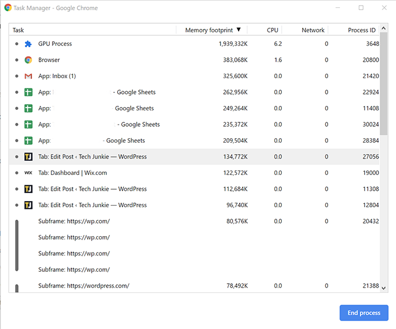The image size is (396, 329).
Task: Maximize the Task Manager window
Action: (361, 8)
